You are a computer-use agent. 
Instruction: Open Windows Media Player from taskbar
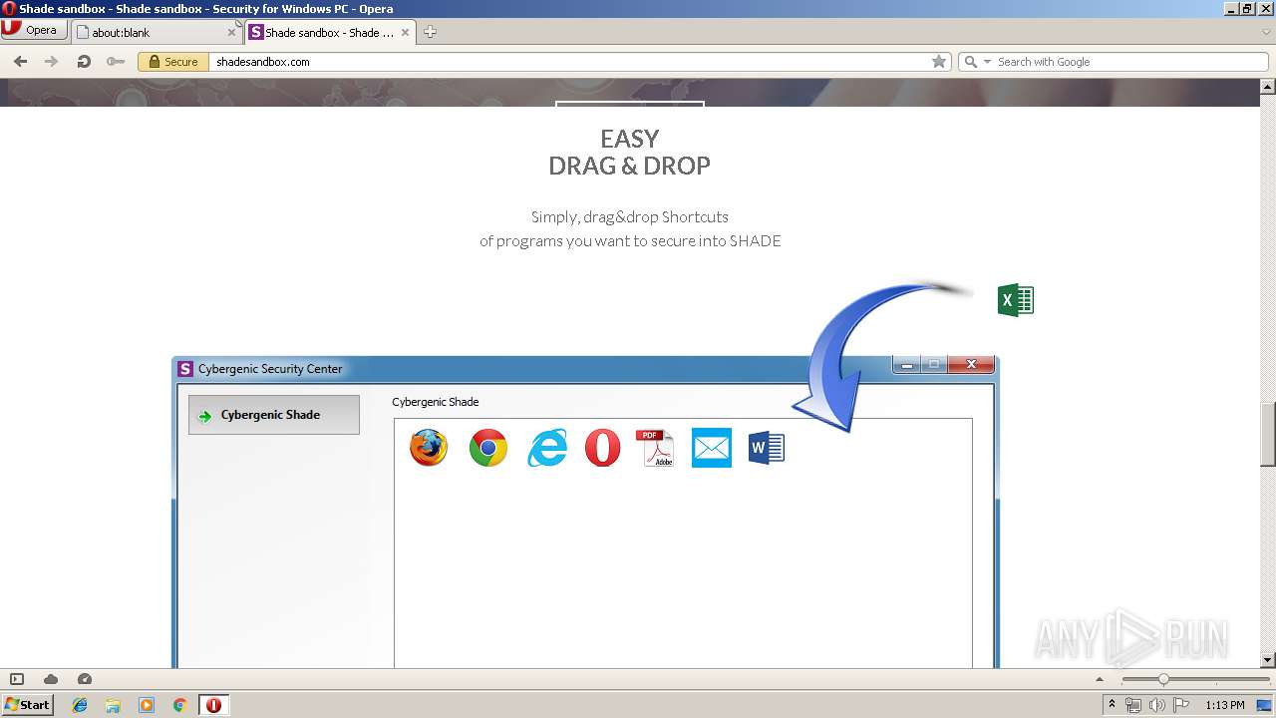point(147,705)
